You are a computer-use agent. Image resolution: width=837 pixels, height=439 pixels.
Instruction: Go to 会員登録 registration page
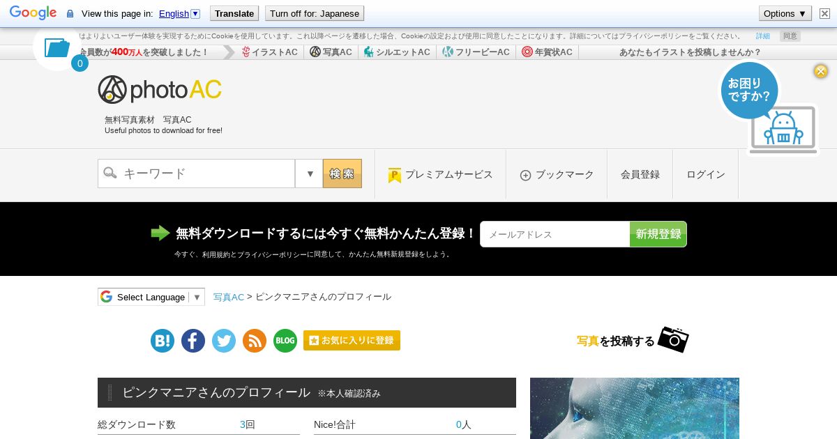pyautogui.click(x=640, y=174)
